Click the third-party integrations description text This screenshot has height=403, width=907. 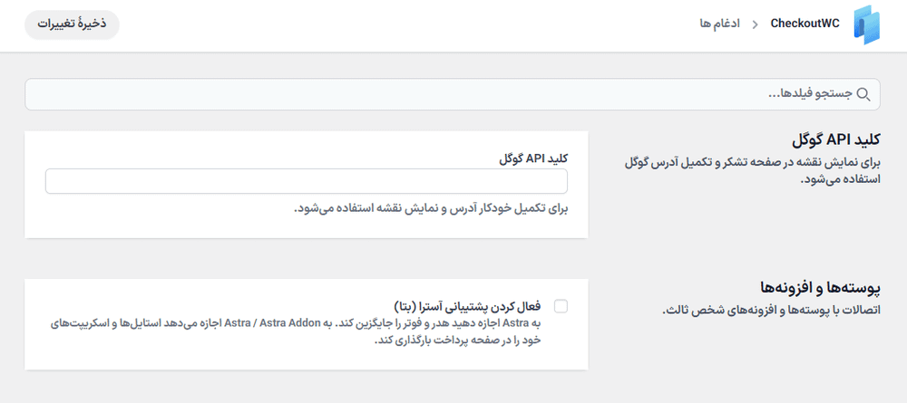click(772, 311)
